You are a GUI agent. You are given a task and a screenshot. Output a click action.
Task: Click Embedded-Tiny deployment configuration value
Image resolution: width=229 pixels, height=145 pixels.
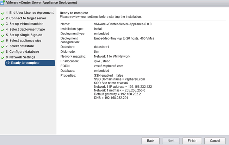[x=124, y=38]
